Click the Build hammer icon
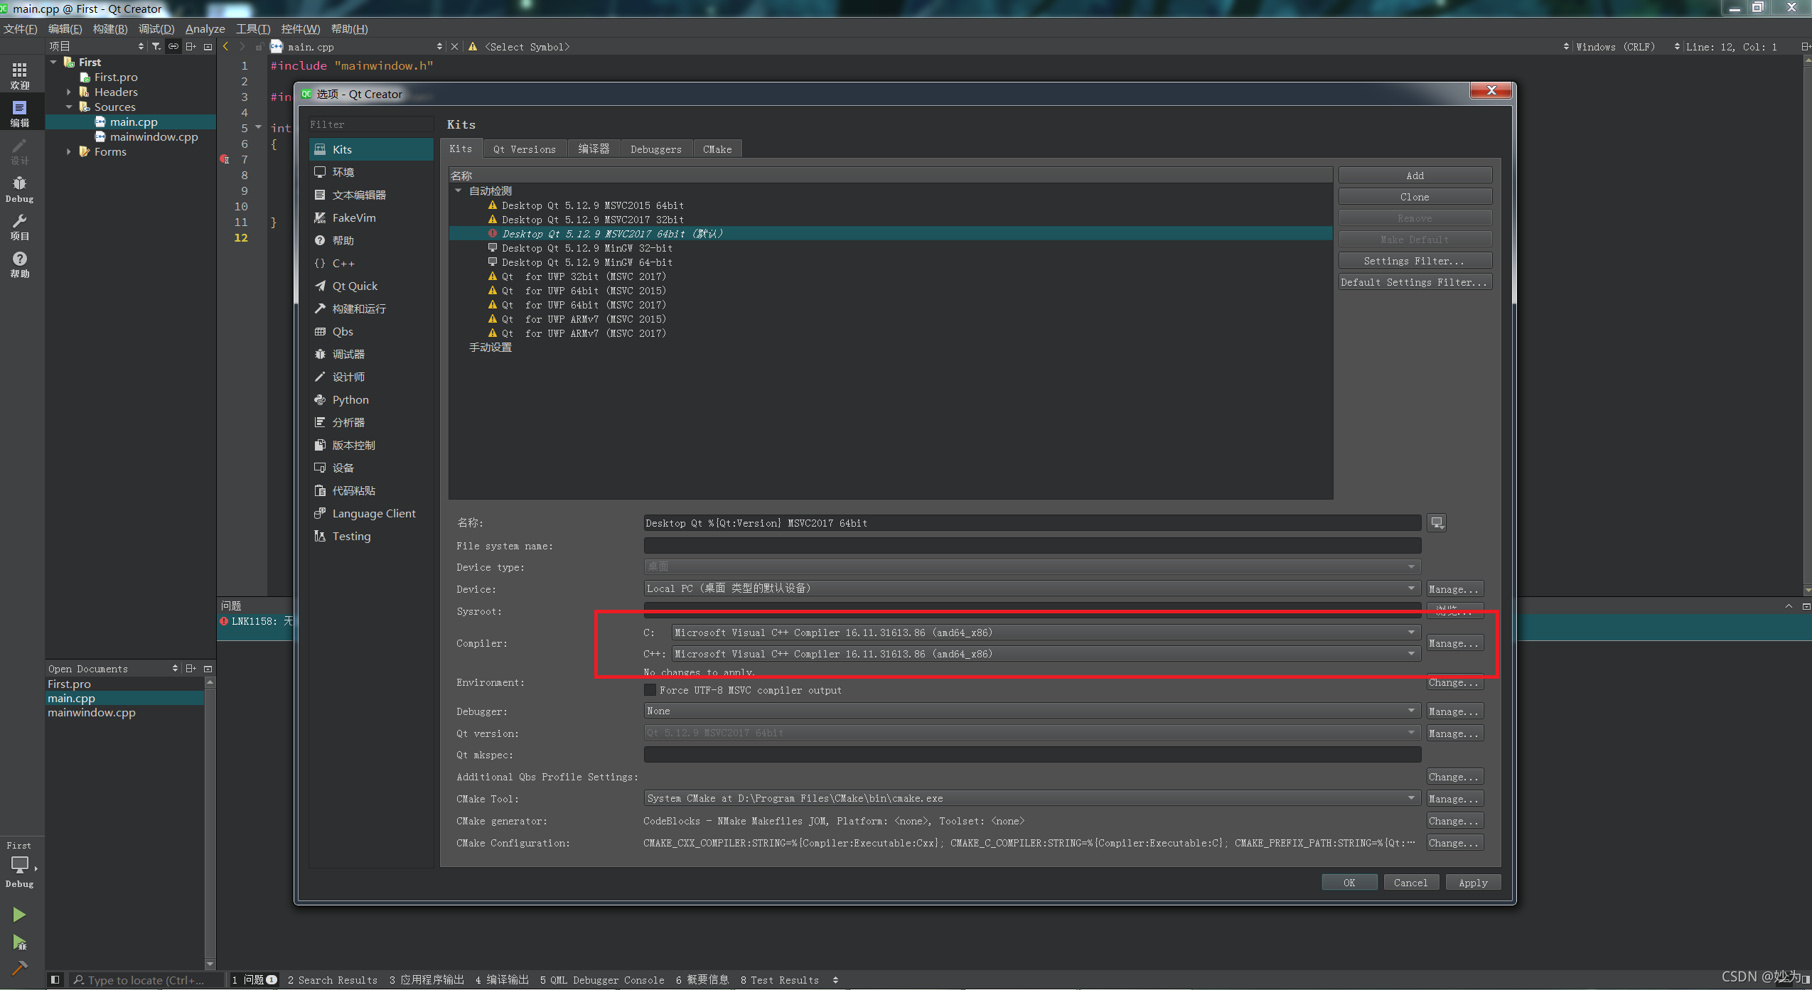1812x990 pixels. click(19, 968)
